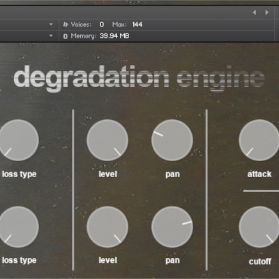Viewport: 279px width, 279px height.
Task: Click the cutoff knob
Action: 259,227
